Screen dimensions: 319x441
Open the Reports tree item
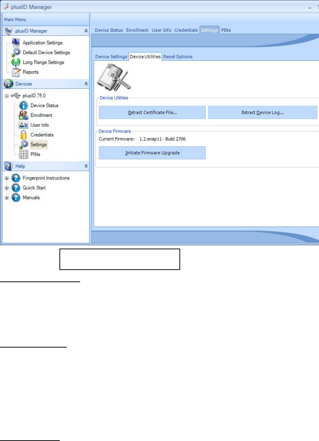(30, 72)
